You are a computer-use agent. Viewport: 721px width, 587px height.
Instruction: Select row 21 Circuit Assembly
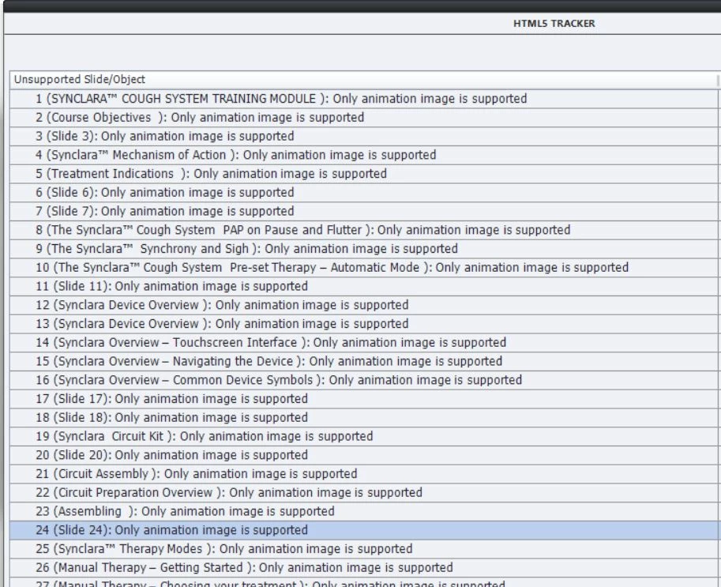pyautogui.click(x=363, y=474)
